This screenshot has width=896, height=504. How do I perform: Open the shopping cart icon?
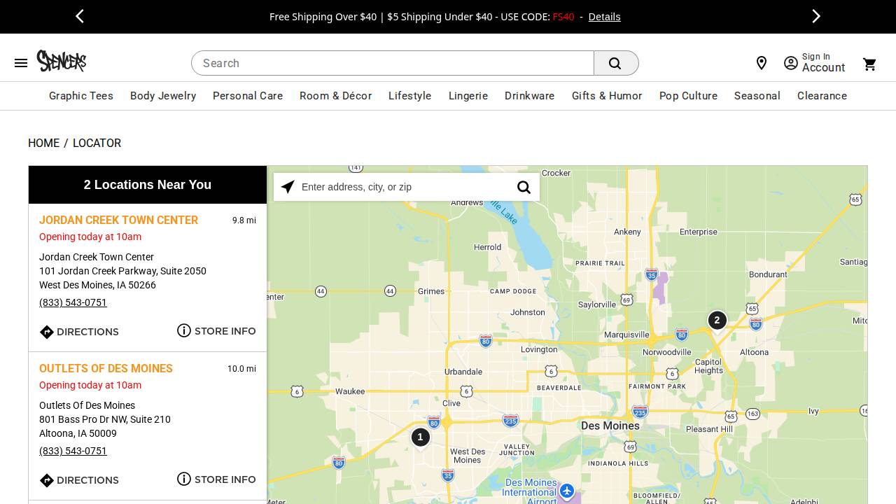click(x=869, y=64)
